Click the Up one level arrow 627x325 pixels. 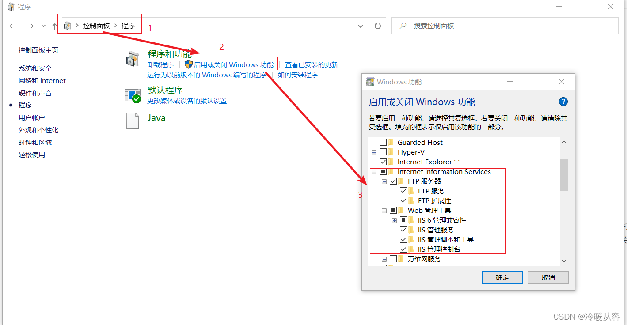(55, 26)
